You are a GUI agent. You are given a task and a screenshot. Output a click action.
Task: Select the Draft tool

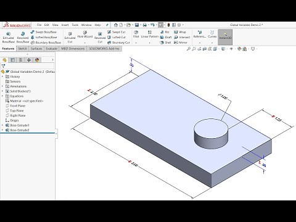[166, 37]
